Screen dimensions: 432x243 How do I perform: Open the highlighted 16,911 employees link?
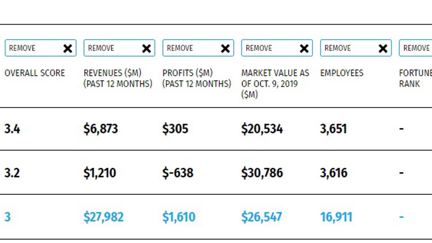tap(336, 217)
